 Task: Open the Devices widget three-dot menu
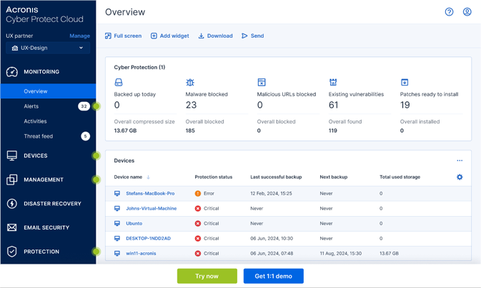click(x=460, y=161)
